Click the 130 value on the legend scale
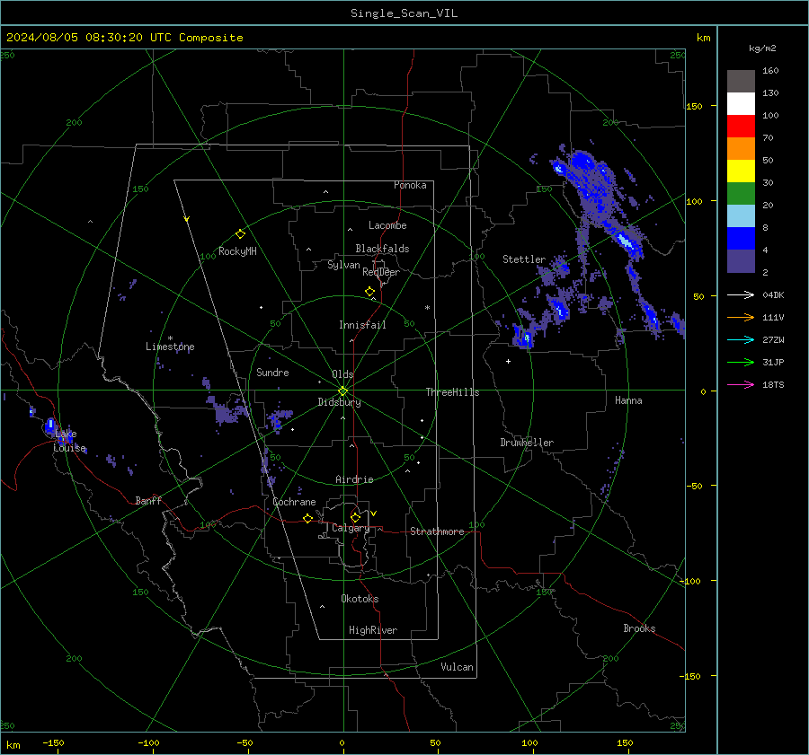This screenshot has width=809, height=755. [x=770, y=93]
